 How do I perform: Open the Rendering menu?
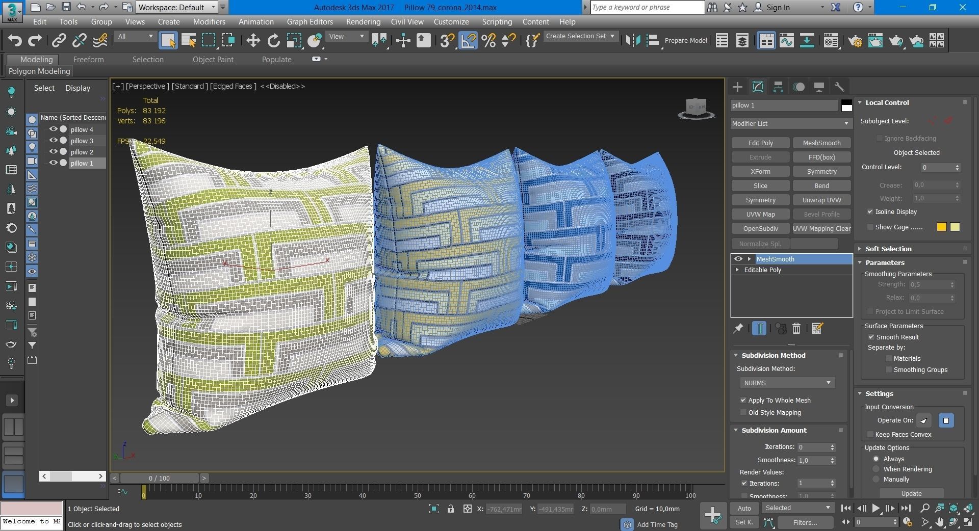[x=363, y=21]
